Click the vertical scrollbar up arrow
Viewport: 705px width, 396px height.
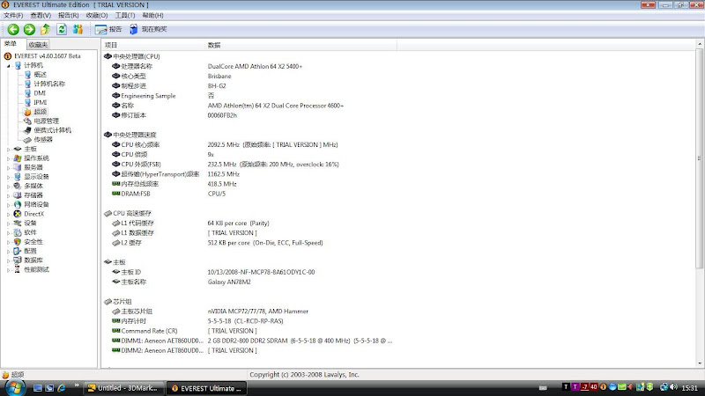tap(700, 44)
